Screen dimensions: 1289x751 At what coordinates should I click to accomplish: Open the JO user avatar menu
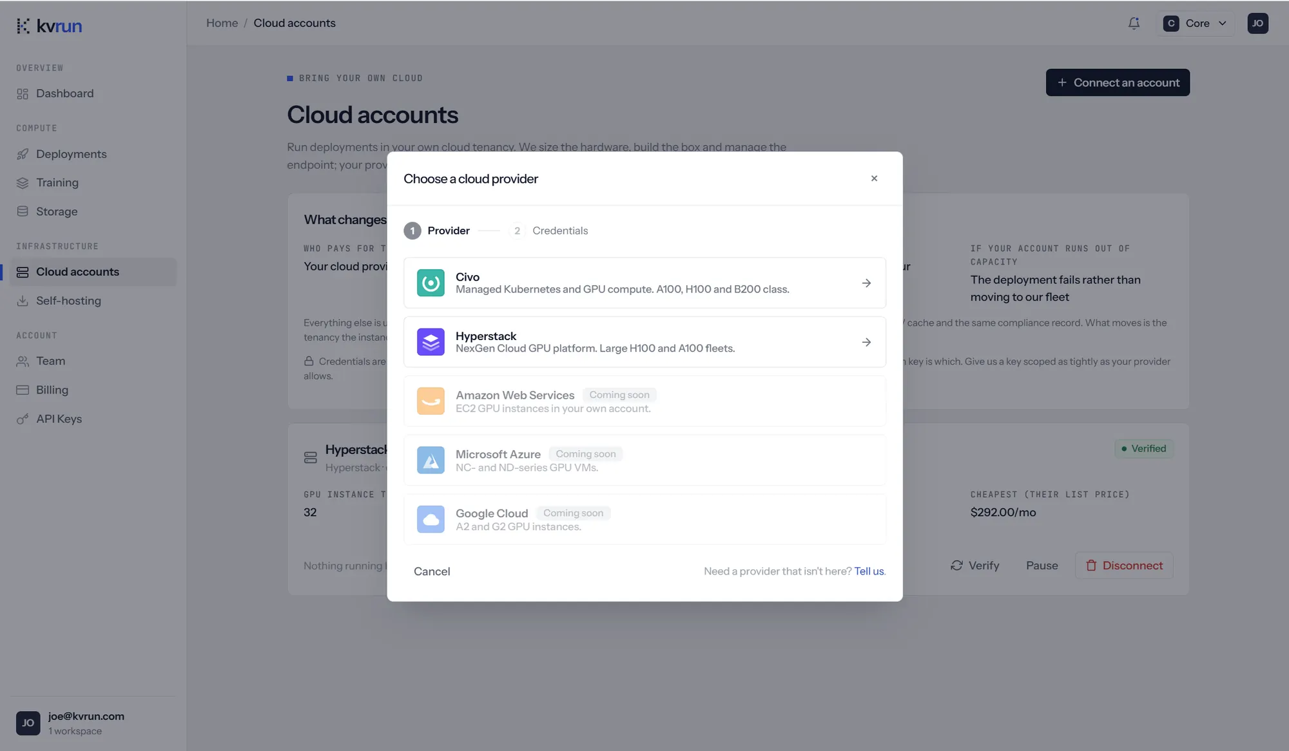[1257, 23]
